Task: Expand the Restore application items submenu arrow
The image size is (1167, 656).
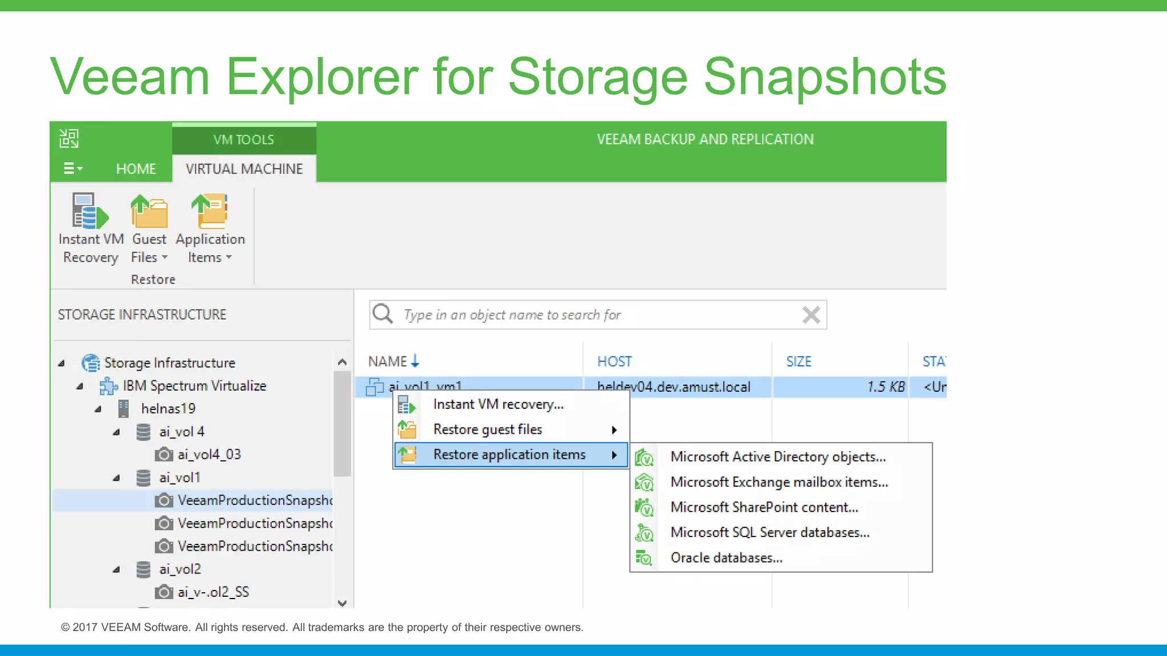Action: 614,455
